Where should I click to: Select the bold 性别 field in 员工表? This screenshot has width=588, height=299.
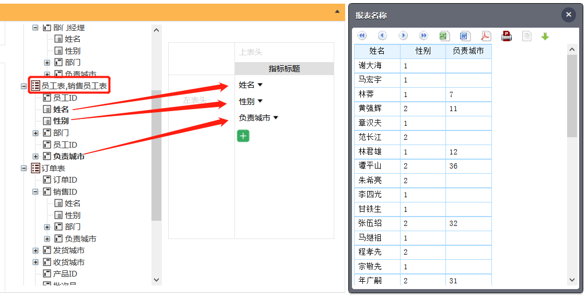(61, 121)
